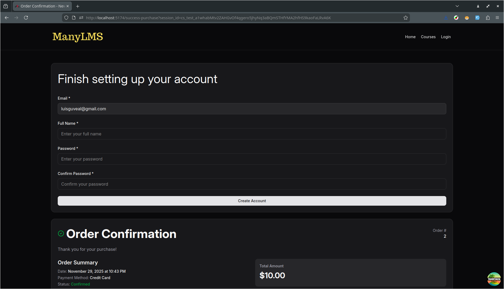The image size is (504, 289).
Task: Reload the current page
Action: pos(26,18)
